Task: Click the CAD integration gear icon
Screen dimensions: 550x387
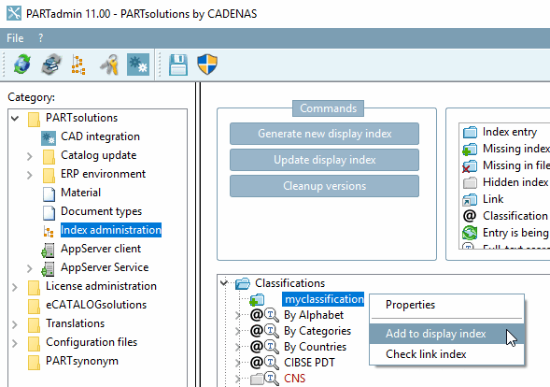Action: click(49, 137)
